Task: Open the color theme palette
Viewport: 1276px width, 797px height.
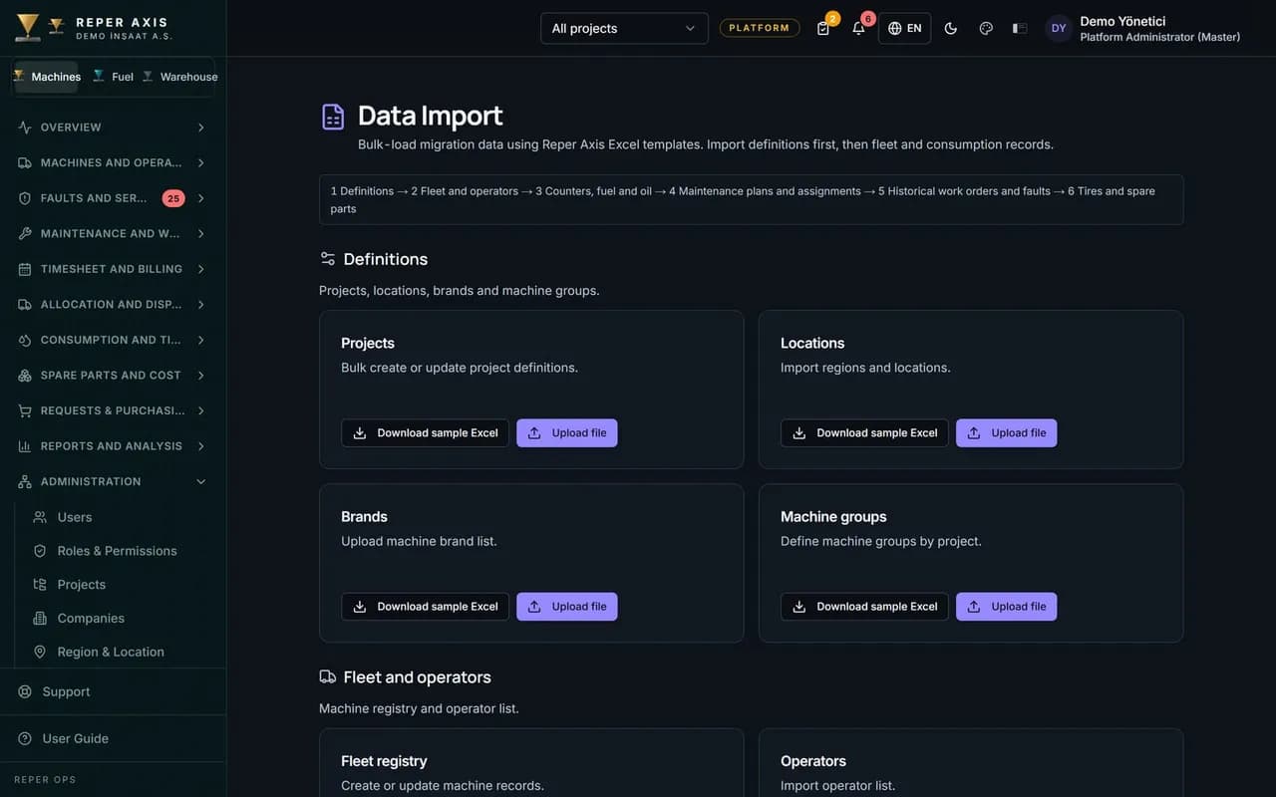Action: pos(986,29)
